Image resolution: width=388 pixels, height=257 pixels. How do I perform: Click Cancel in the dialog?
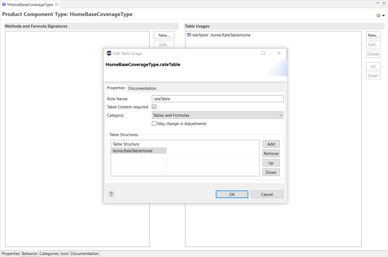click(x=267, y=194)
